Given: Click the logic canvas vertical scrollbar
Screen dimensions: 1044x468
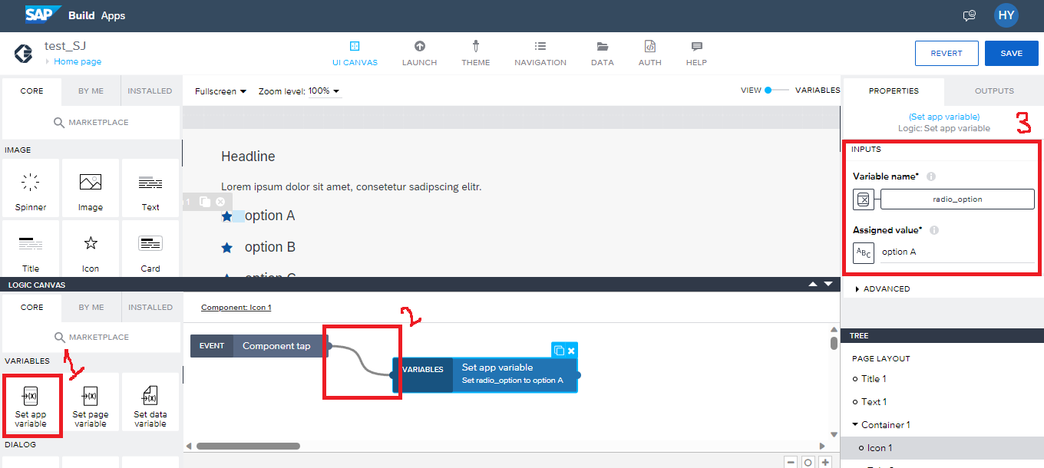Looking at the screenshot, I should coord(834,342).
